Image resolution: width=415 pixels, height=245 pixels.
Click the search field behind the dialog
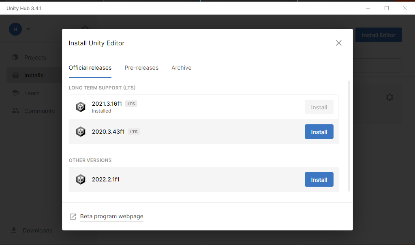click(377, 66)
